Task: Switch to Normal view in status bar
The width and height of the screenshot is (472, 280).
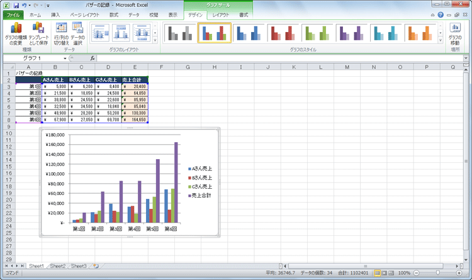Action: point(378,273)
